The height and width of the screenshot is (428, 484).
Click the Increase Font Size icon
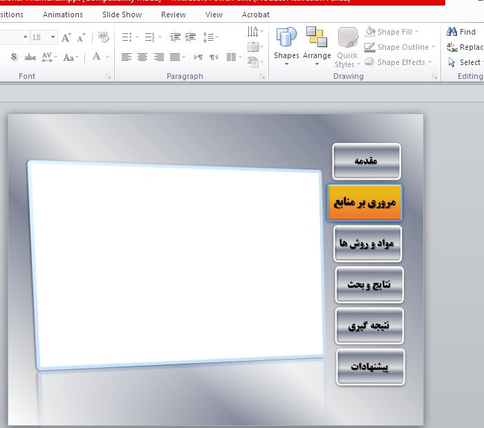click(x=66, y=37)
